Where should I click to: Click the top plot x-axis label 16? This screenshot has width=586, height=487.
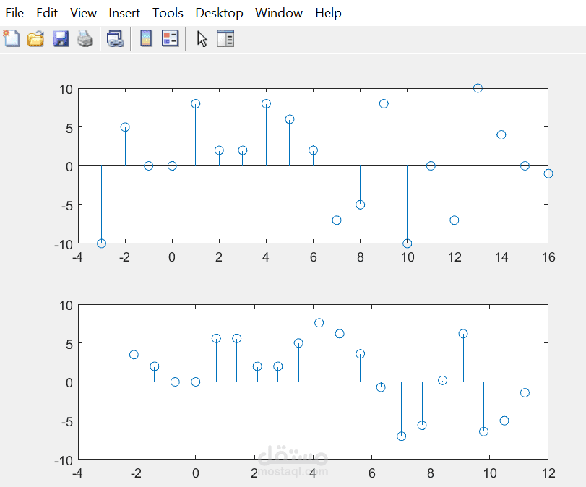[548, 257]
